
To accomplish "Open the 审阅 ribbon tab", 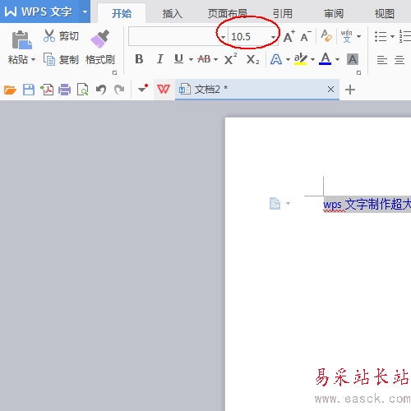I will point(334,13).
